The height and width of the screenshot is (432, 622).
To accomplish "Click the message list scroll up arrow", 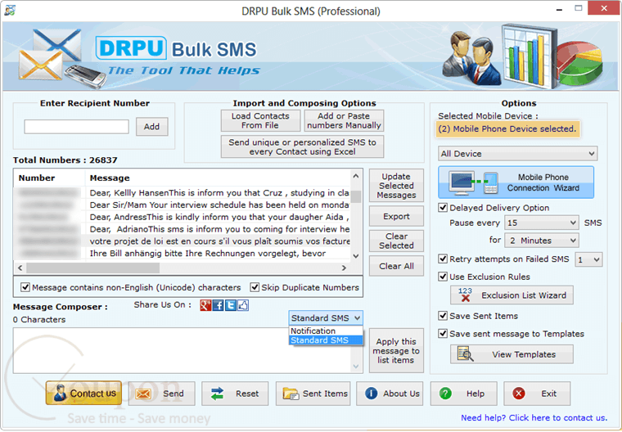I will coord(356,176).
